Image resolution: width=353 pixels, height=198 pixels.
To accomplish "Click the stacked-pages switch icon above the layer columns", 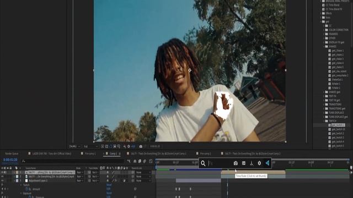I will [140, 161].
